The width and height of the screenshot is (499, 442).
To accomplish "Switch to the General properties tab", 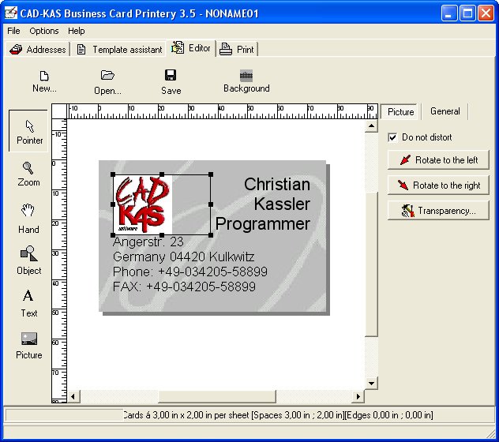I will tap(445, 111).
